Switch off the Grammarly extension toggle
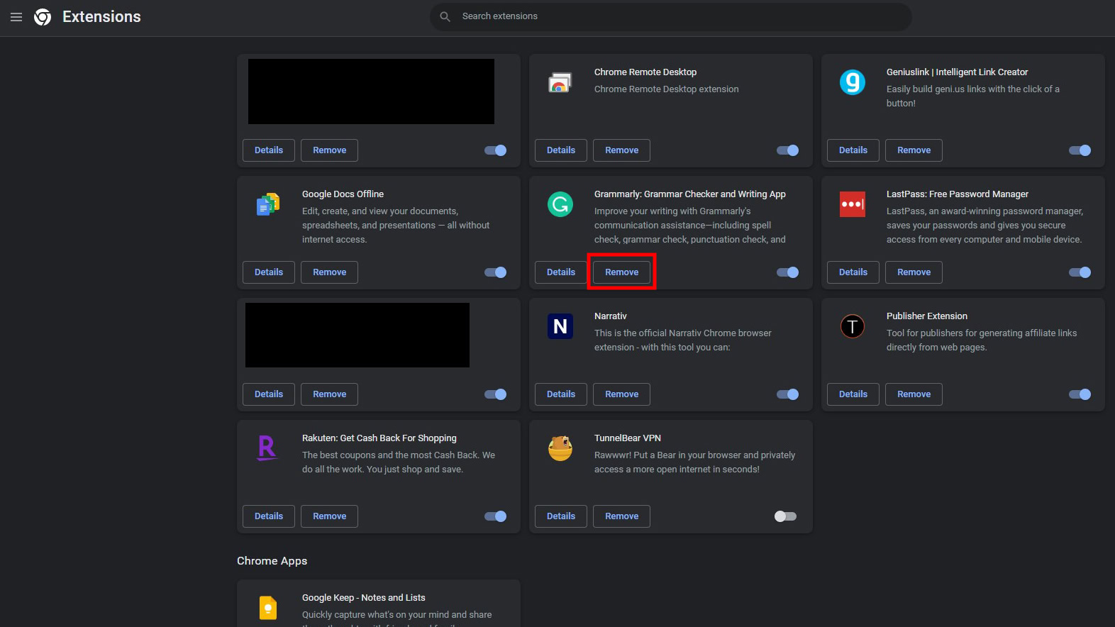Viewport: 1115px width, 627px height. click(788, 272)
